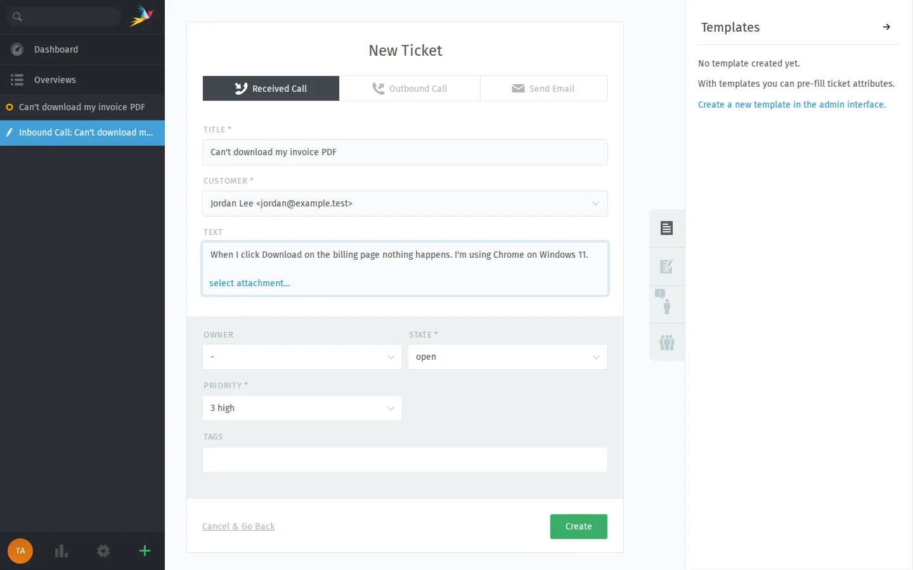Click the green plus new-item icon
Viewport: 913px width, 570px height.
point(145,551)
